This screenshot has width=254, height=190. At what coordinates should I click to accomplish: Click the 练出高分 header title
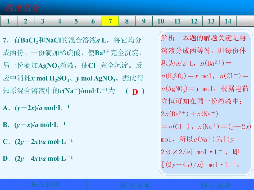coord(22,8)
